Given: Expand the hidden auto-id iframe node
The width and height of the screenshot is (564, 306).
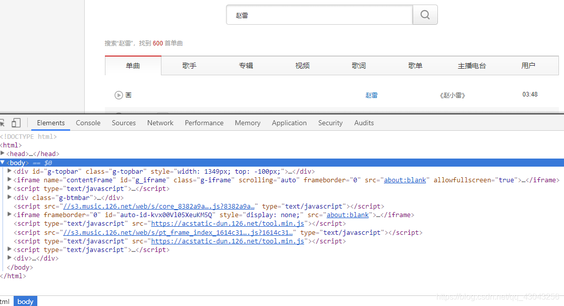Looking at the screenshot, I should 10,215.
